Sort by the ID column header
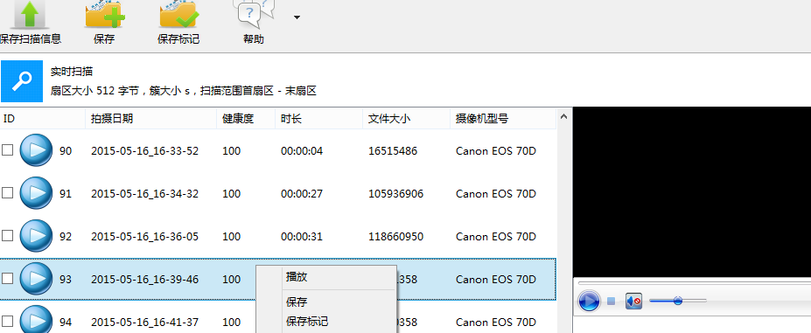811x333 pixels. 42,118
